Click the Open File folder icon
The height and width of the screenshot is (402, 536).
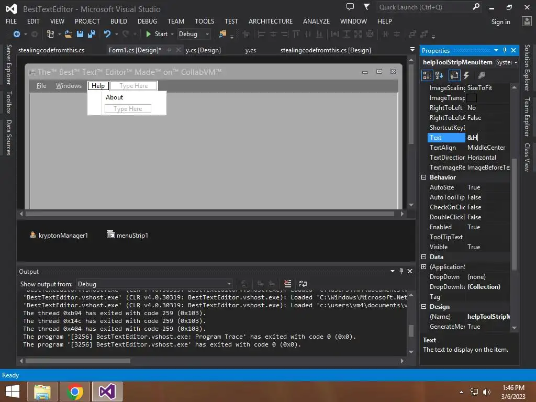click(69, 34)
